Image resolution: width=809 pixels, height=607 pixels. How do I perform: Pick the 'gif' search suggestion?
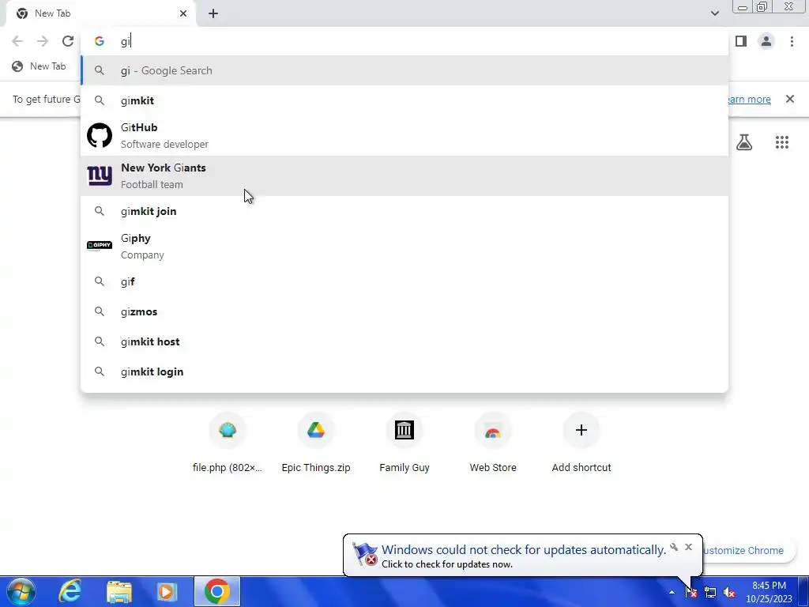click(404, 281)
